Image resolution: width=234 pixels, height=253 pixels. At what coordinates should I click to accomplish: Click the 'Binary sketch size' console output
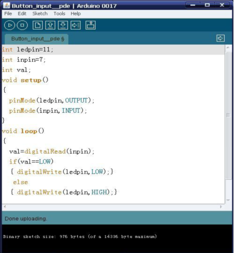point(80,236)
